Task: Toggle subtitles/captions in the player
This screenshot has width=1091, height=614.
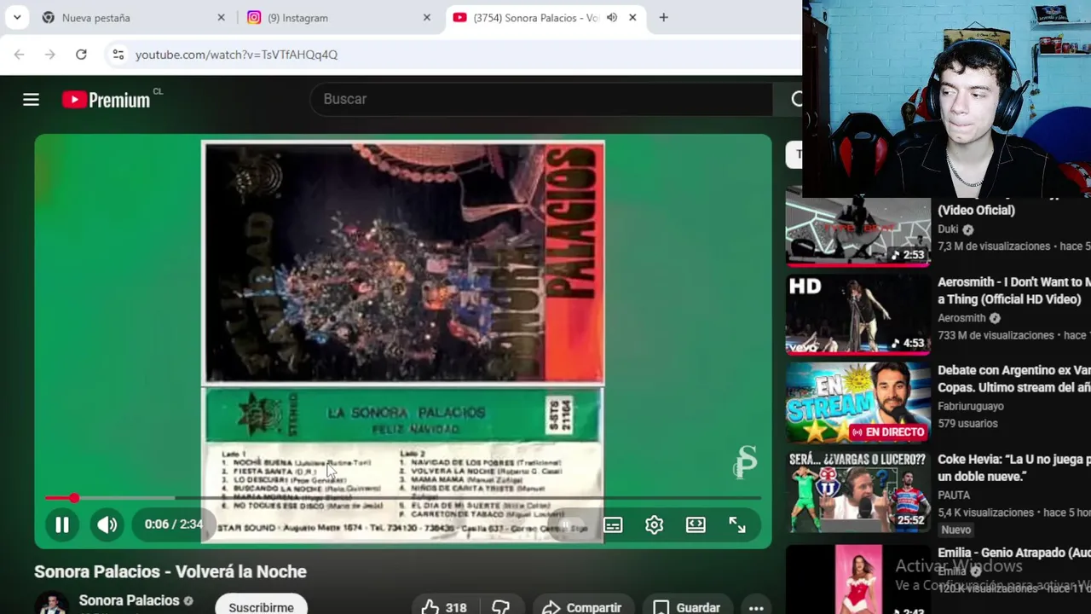Action: (x=613, y=525)
